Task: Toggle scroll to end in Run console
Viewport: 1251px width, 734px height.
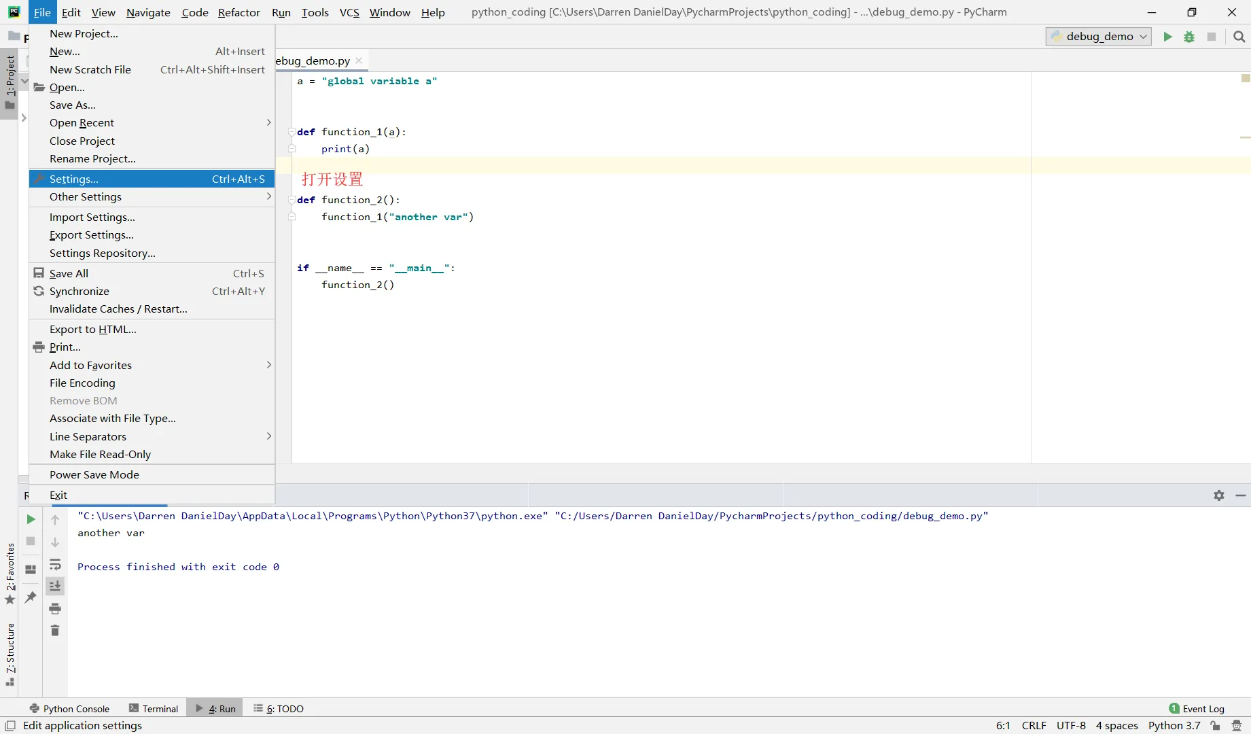Action: [55, 586]
